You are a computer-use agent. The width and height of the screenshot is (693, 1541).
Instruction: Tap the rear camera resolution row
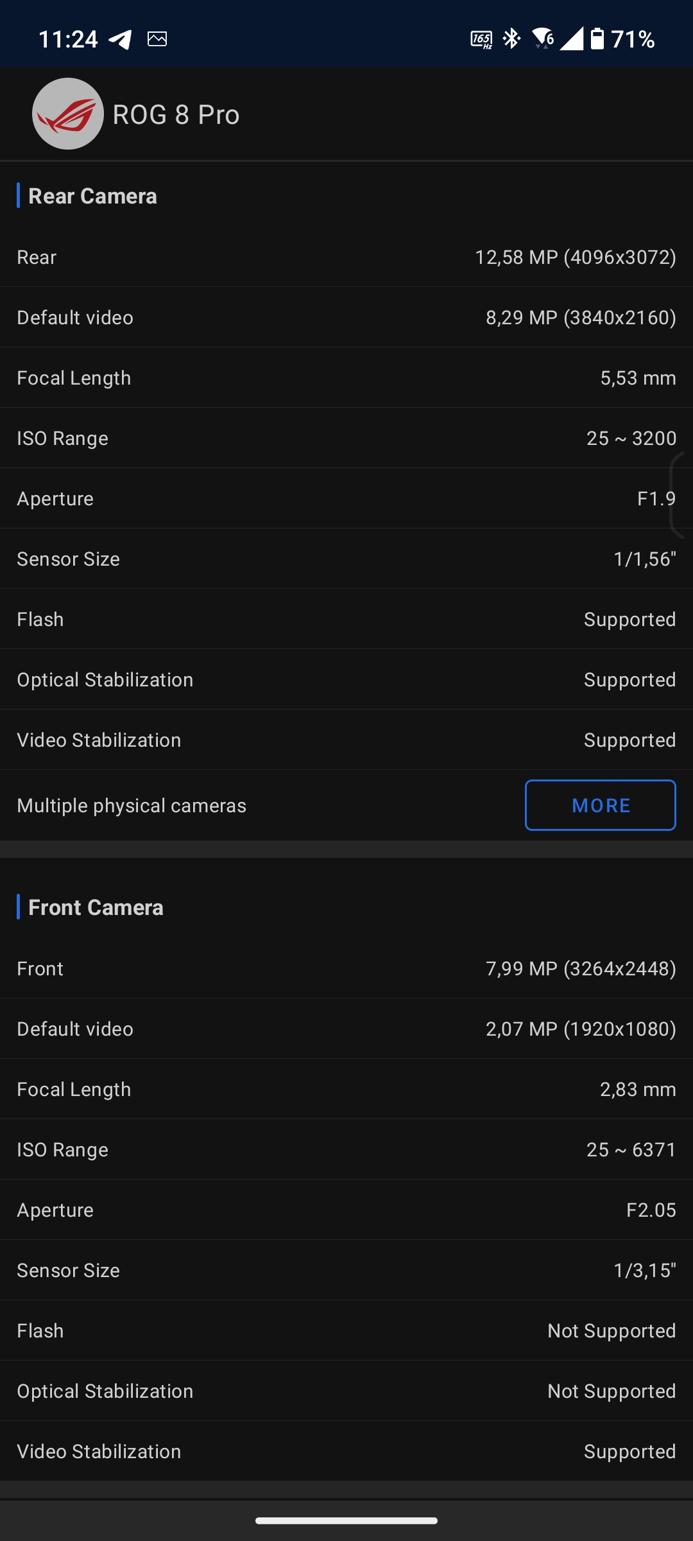(x=346, y=257)
